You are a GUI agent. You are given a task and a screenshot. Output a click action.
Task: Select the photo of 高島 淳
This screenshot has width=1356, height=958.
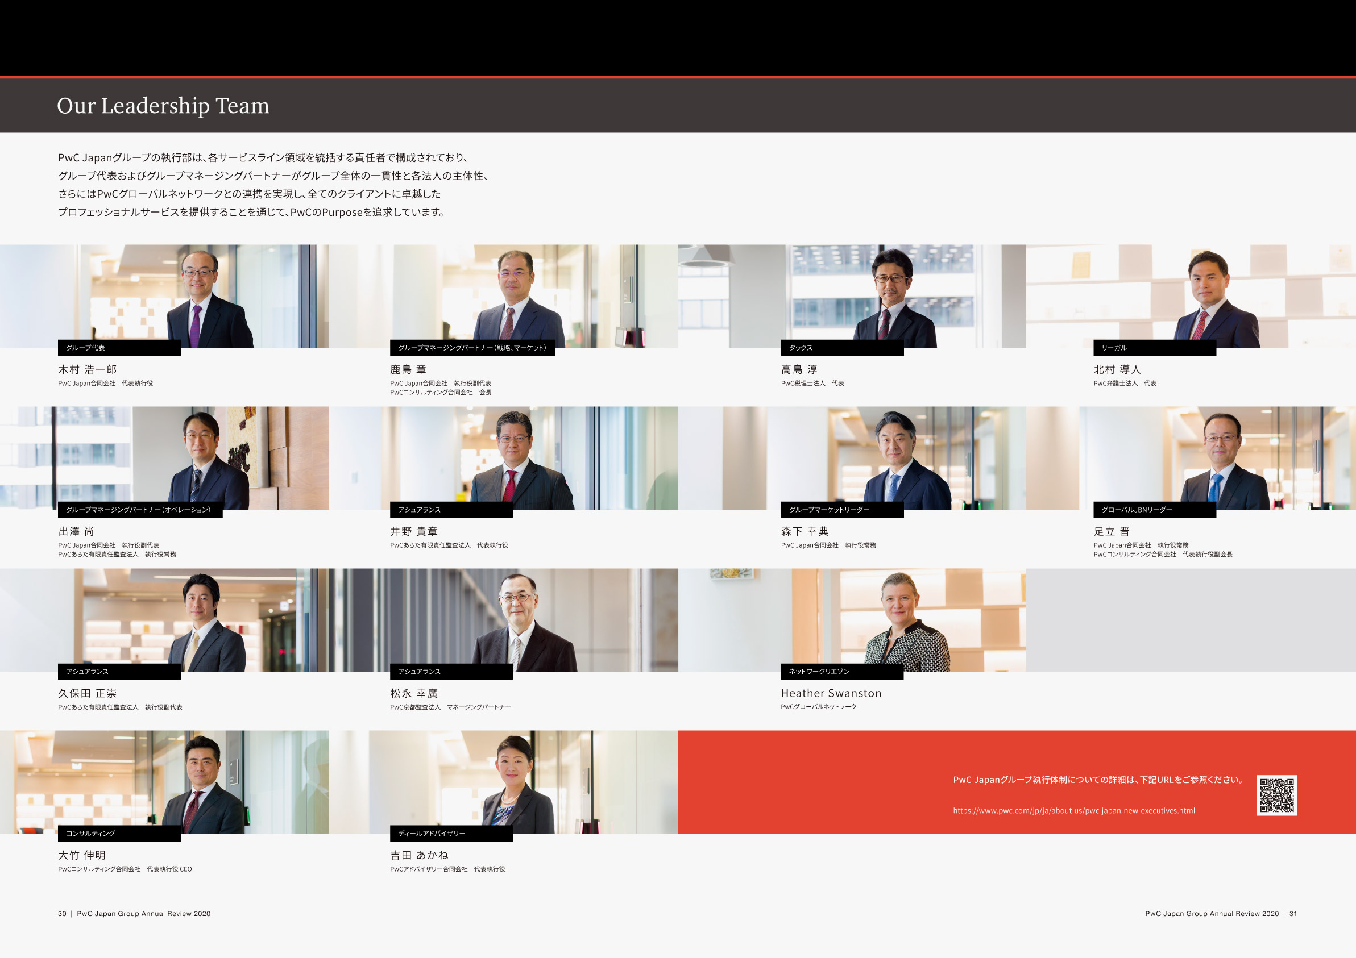[852, 296]
